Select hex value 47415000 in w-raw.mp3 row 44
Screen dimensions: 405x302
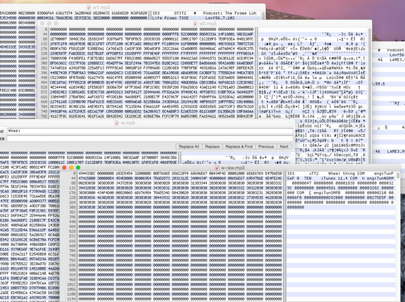[x=87, y=179]
